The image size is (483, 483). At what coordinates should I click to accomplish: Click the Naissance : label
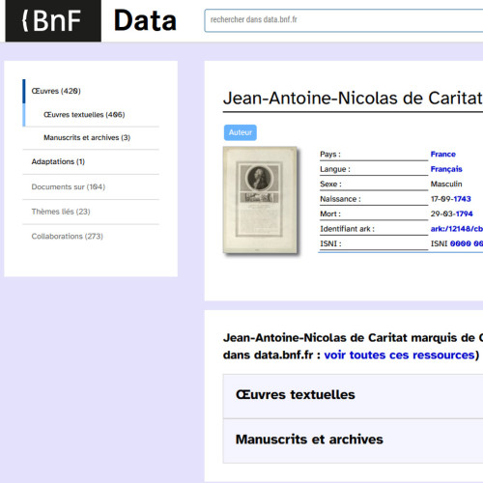(x=340, y=199)
